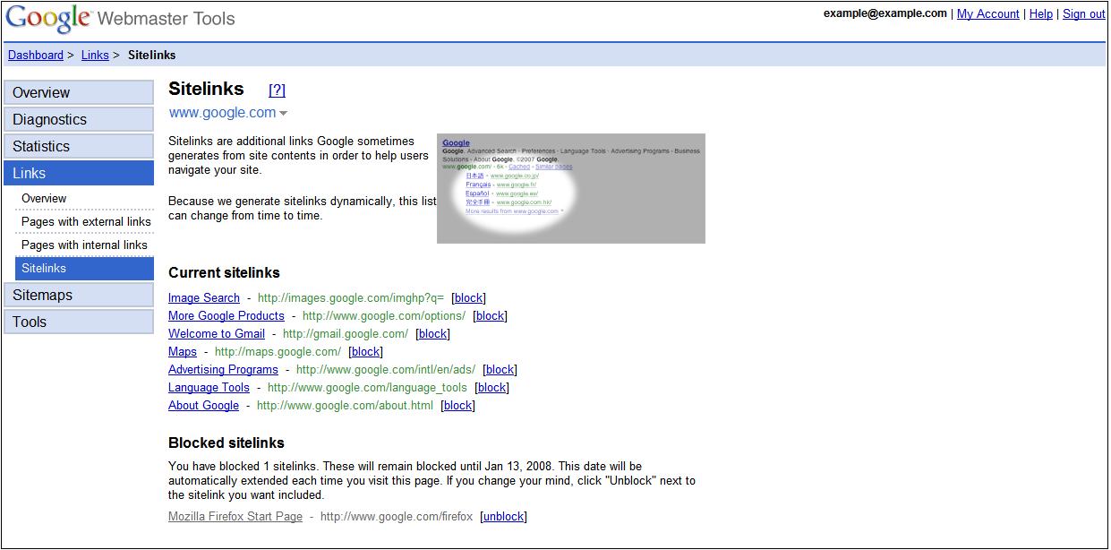Viewport: 1111px width, 550px height.
Task: Click the sitelinks example thumbnail image
Action: click(x=571, y=188)
